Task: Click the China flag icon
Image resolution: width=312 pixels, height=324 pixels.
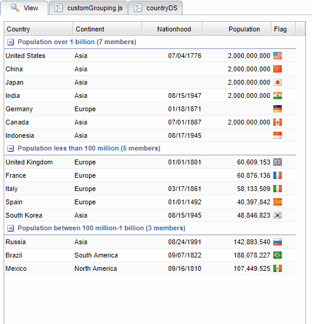Action: tap(278, 69)
